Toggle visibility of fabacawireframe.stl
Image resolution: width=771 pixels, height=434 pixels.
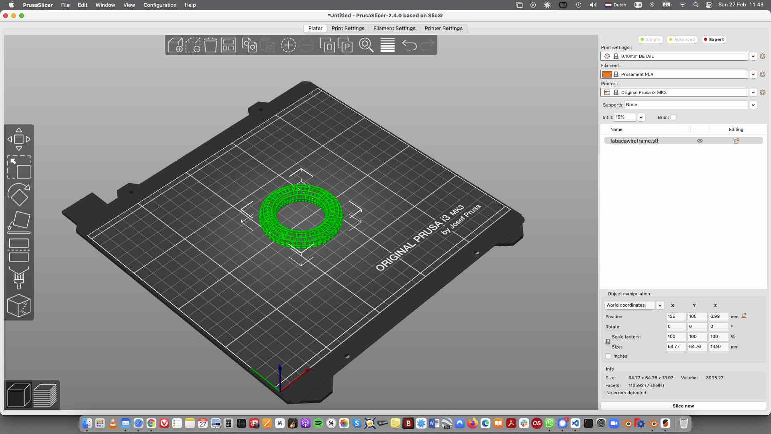point(700,140)
